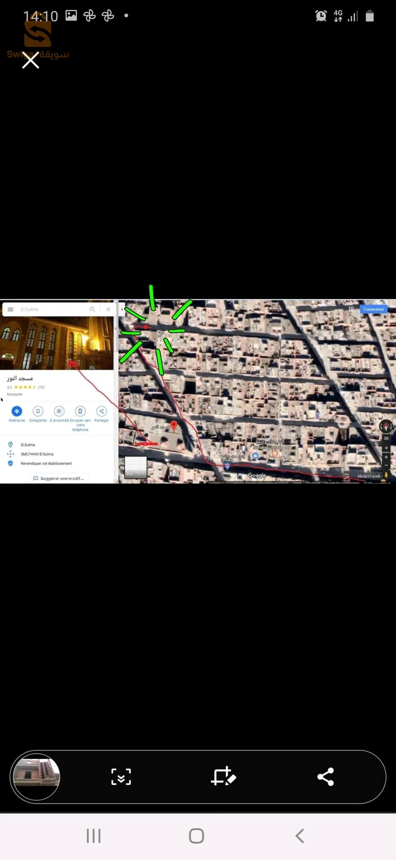396x860 pixels.
Task: Tap the scroll capture icon
Action: tap(121, 777)
